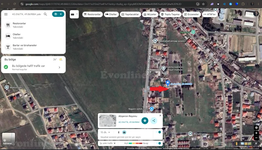Open the browser Extensions puzzle icon
Viewport: 262px width, 150px height.
click(243, 4)
